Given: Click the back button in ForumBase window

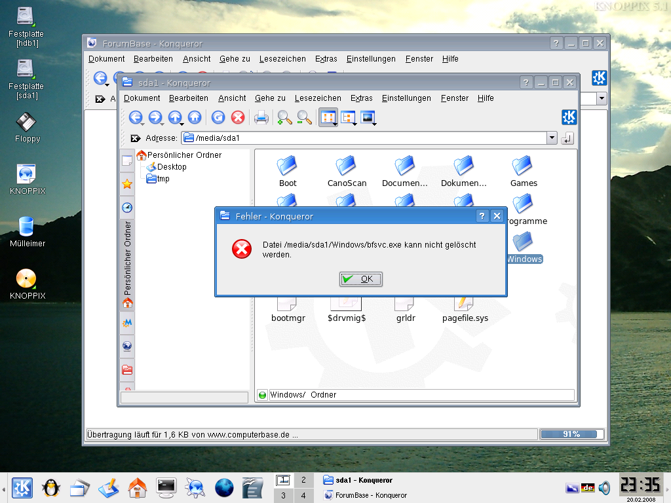Looking at the screenshot, I should click(100, 78).
